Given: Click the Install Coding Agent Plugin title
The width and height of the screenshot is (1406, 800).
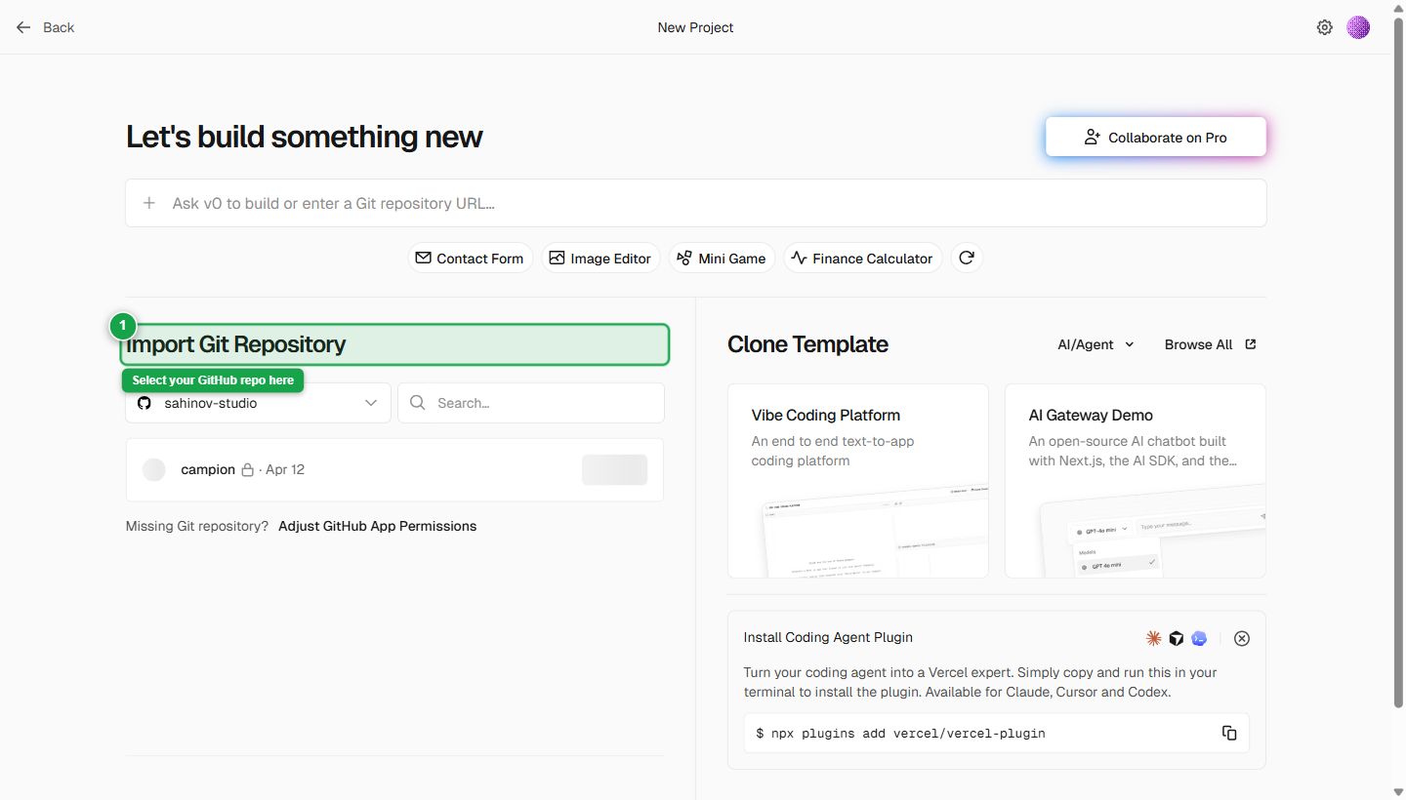Looking at the screenshot, I should tap(828, 638).
